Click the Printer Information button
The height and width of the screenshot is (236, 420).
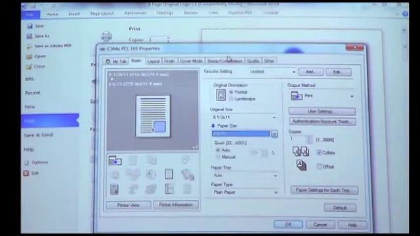176,205
